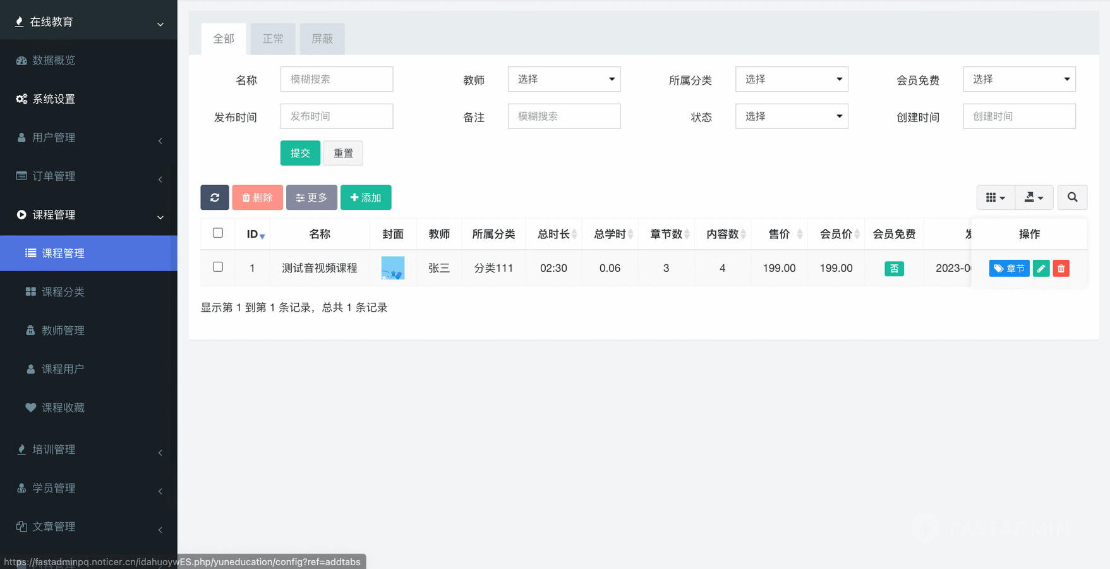Click the 名称 search input field

click(x=337, y=79)
